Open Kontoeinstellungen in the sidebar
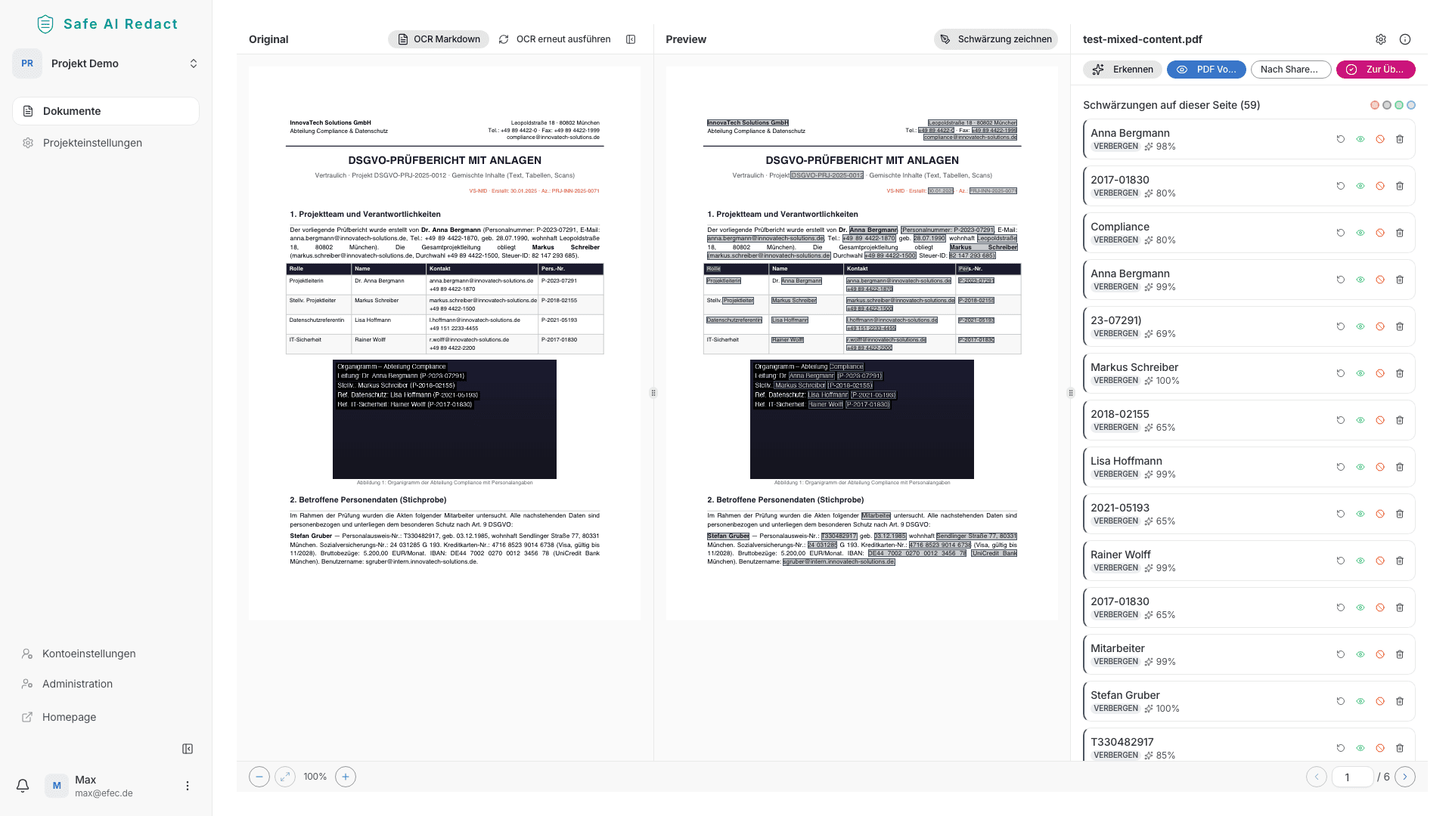Viewport: 1452px width, 816px height. point(88,654)
